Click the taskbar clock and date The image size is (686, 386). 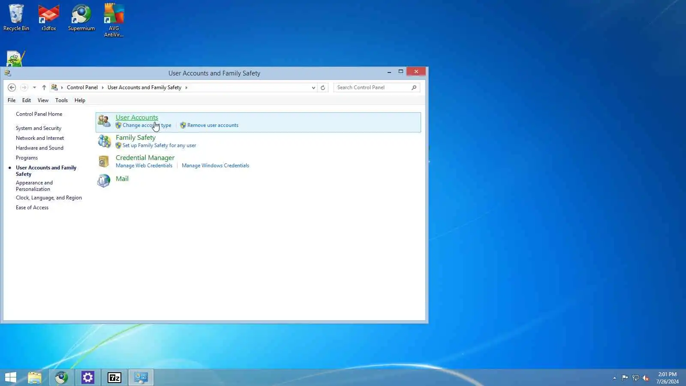(x=667, y=378)
